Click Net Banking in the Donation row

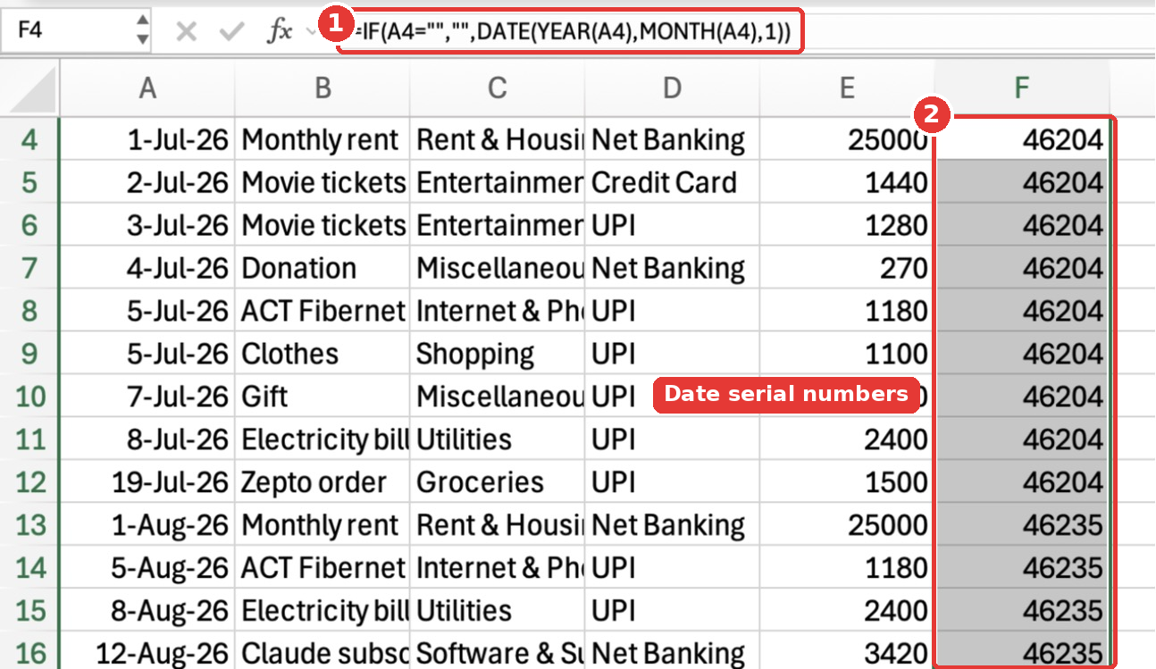(673, 268)
